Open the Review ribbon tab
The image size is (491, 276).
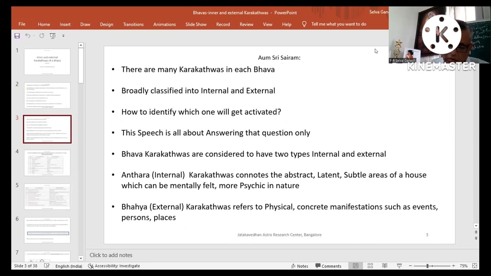click(x=246, y=24)
